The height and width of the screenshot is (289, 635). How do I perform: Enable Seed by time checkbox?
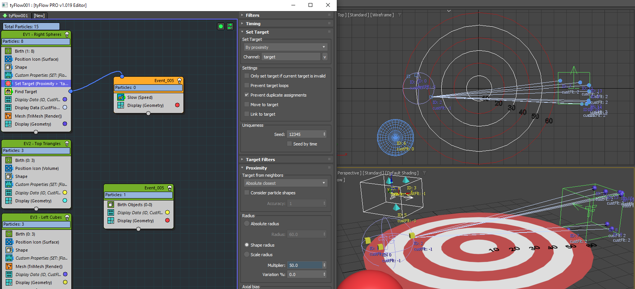(x=289, y=144)
